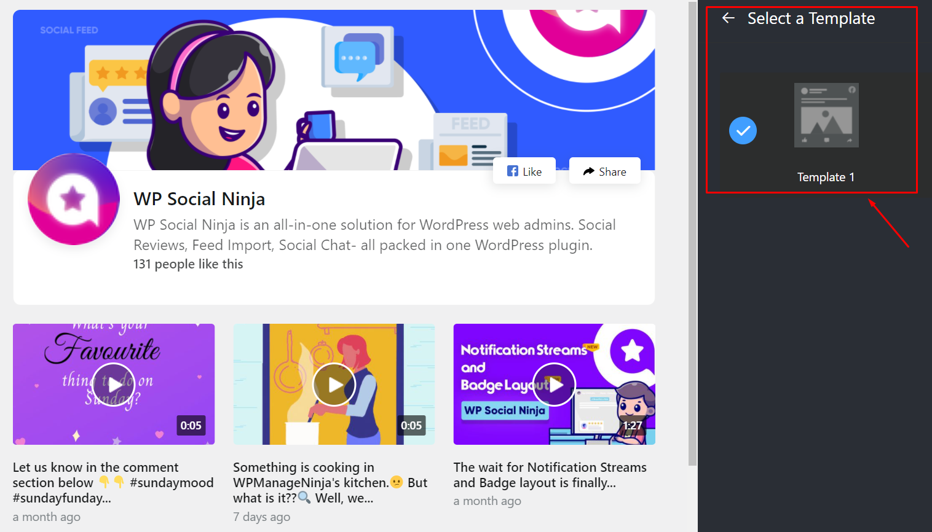
Task: Open the WP Social Ninja page title
Action: click(x=199, y=199)
